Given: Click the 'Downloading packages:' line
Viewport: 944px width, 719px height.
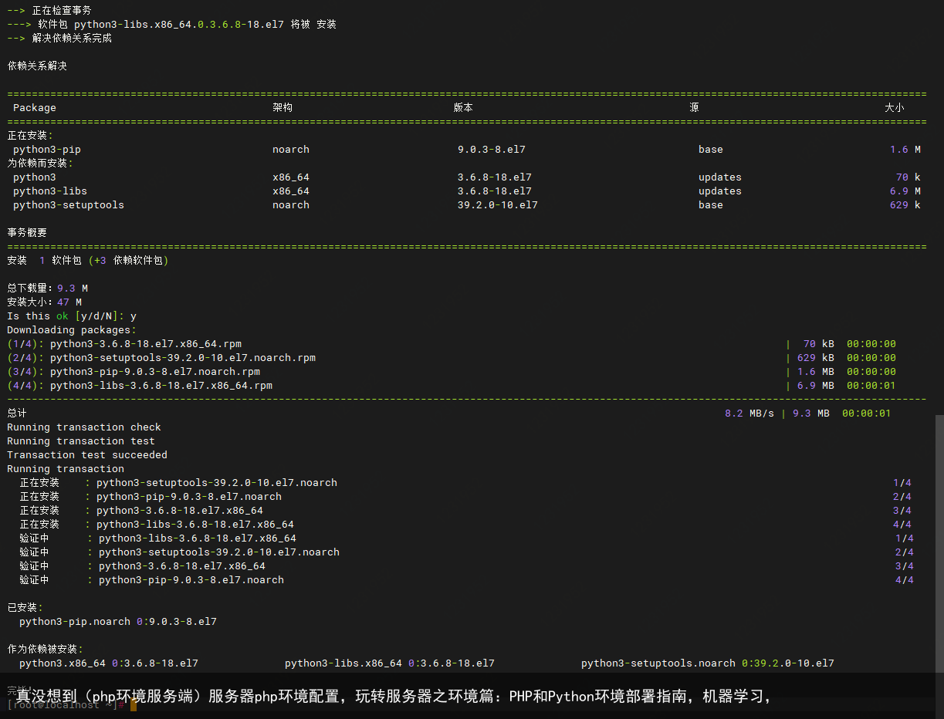Looking at the screenshot, I should pos(72,330).
